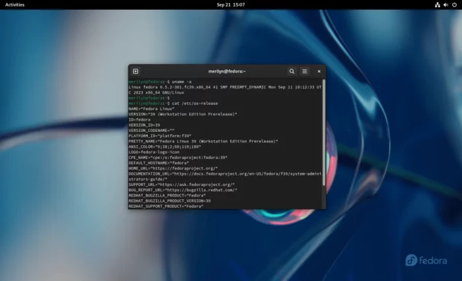Click the VERSION="39 (Workstation Edition Prerelease)" line
462x281 pixels.
click(x=183, y=114)
